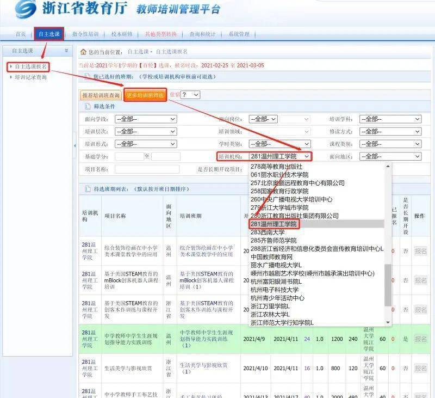Open the 面向学段 dropdown
Image resolution: width=435 pixels, height=398 pixels.
tap(146, 119)
